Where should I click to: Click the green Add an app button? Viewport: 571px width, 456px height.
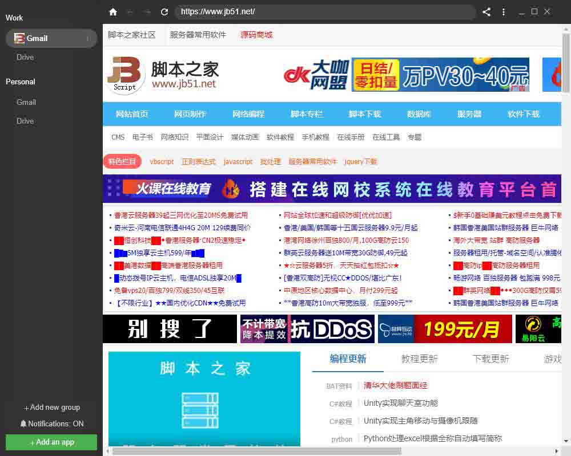[x=51, y=442]
